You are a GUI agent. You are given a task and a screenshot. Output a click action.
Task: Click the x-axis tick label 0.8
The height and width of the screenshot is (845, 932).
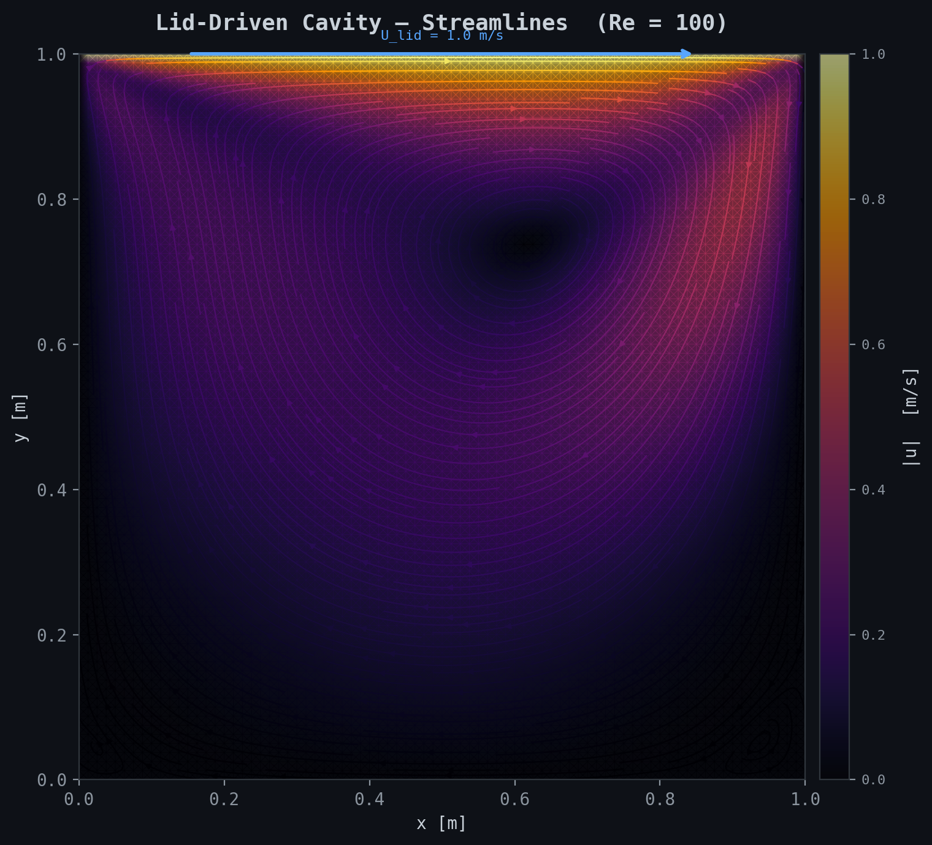[x=660, y=800]
